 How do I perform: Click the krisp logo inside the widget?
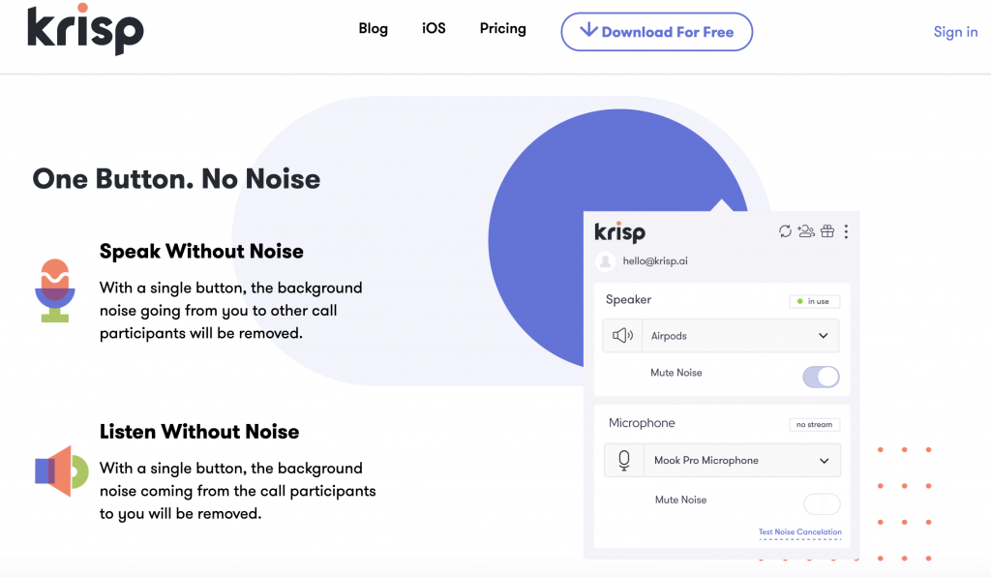point(620,232)
